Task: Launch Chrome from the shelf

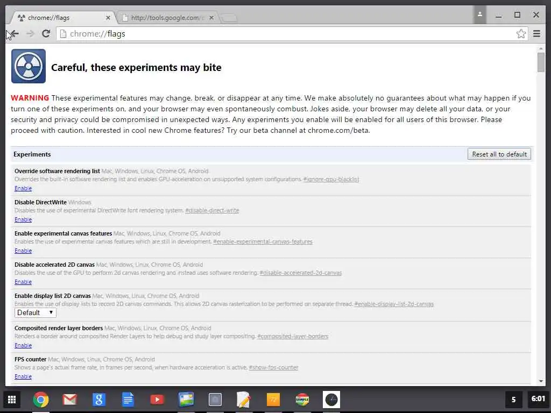Action: click(x=41, y=400)
